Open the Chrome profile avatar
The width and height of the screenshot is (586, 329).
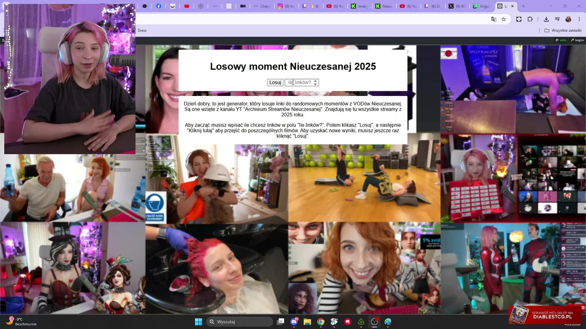click(568, 19)
